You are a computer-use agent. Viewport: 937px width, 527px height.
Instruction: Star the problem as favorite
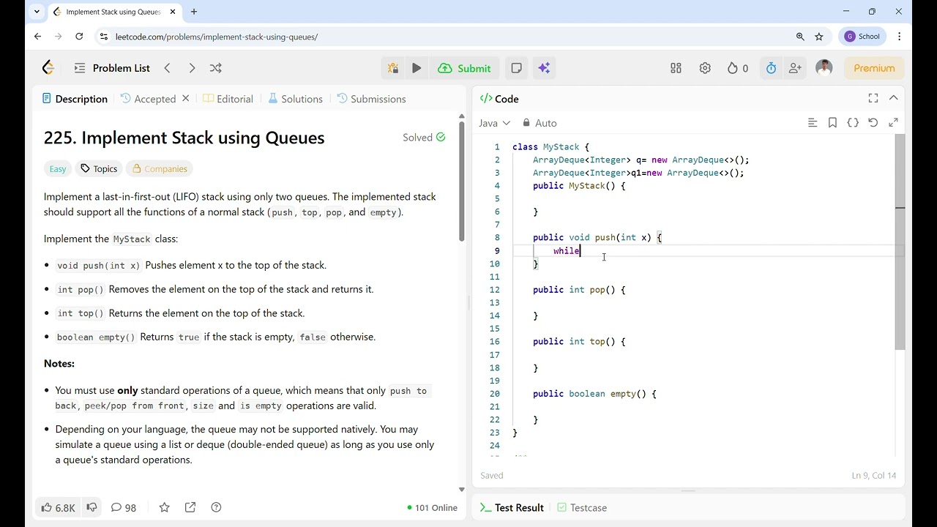pyautogui.click(x=164, y=507)
